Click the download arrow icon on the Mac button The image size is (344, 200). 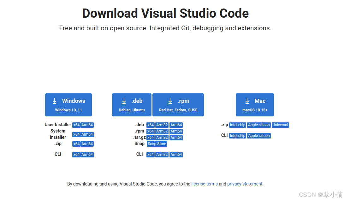coord(247,101)
